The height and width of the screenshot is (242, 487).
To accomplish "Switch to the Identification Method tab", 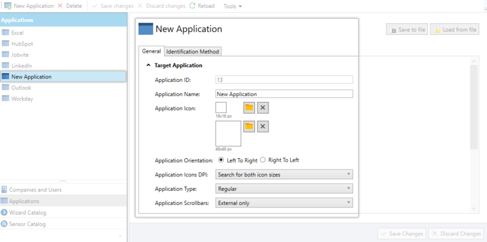I will pyautogui.click(x=192, y=52).
